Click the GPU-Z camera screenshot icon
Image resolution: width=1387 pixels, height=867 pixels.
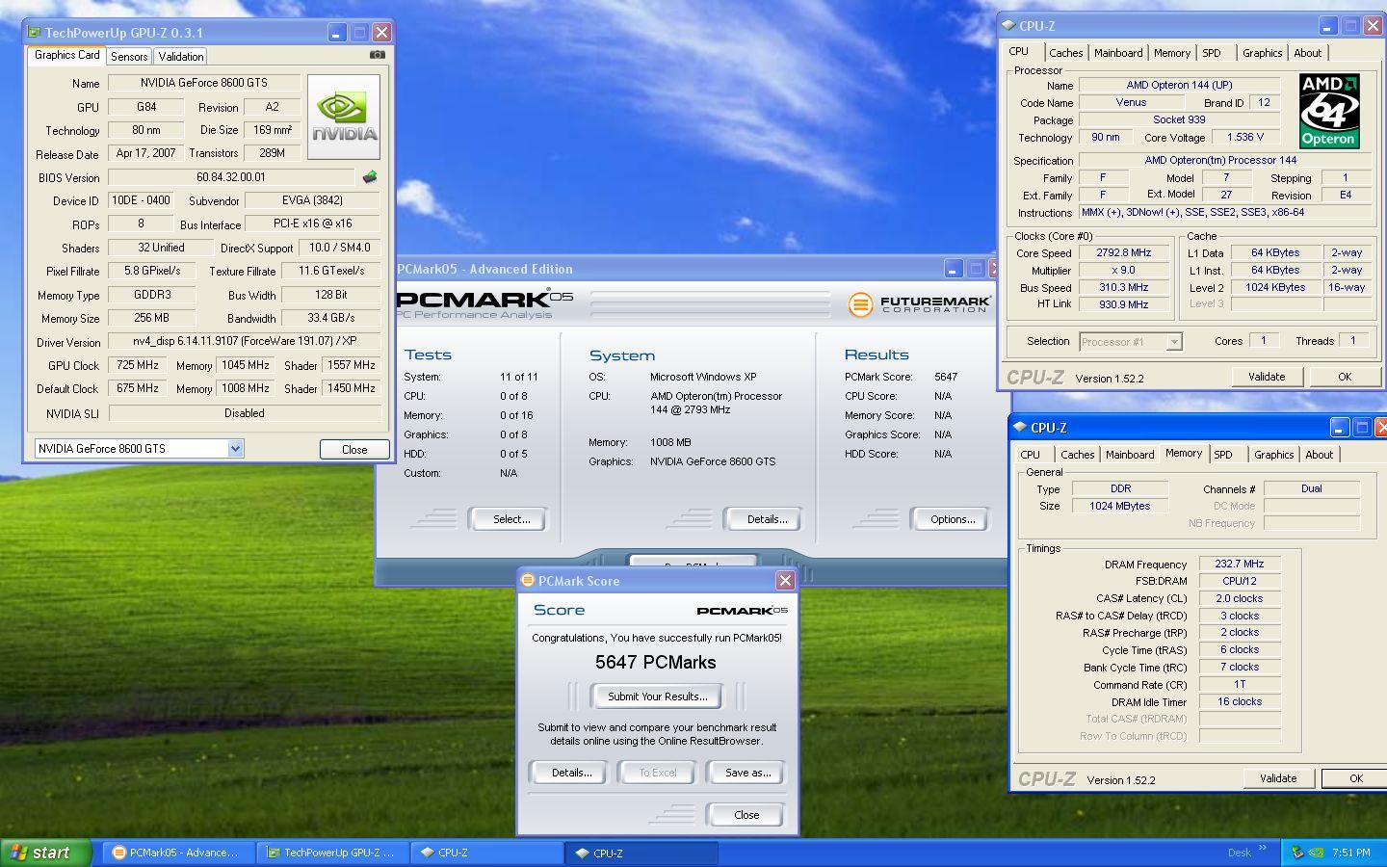tap(378, 55)
